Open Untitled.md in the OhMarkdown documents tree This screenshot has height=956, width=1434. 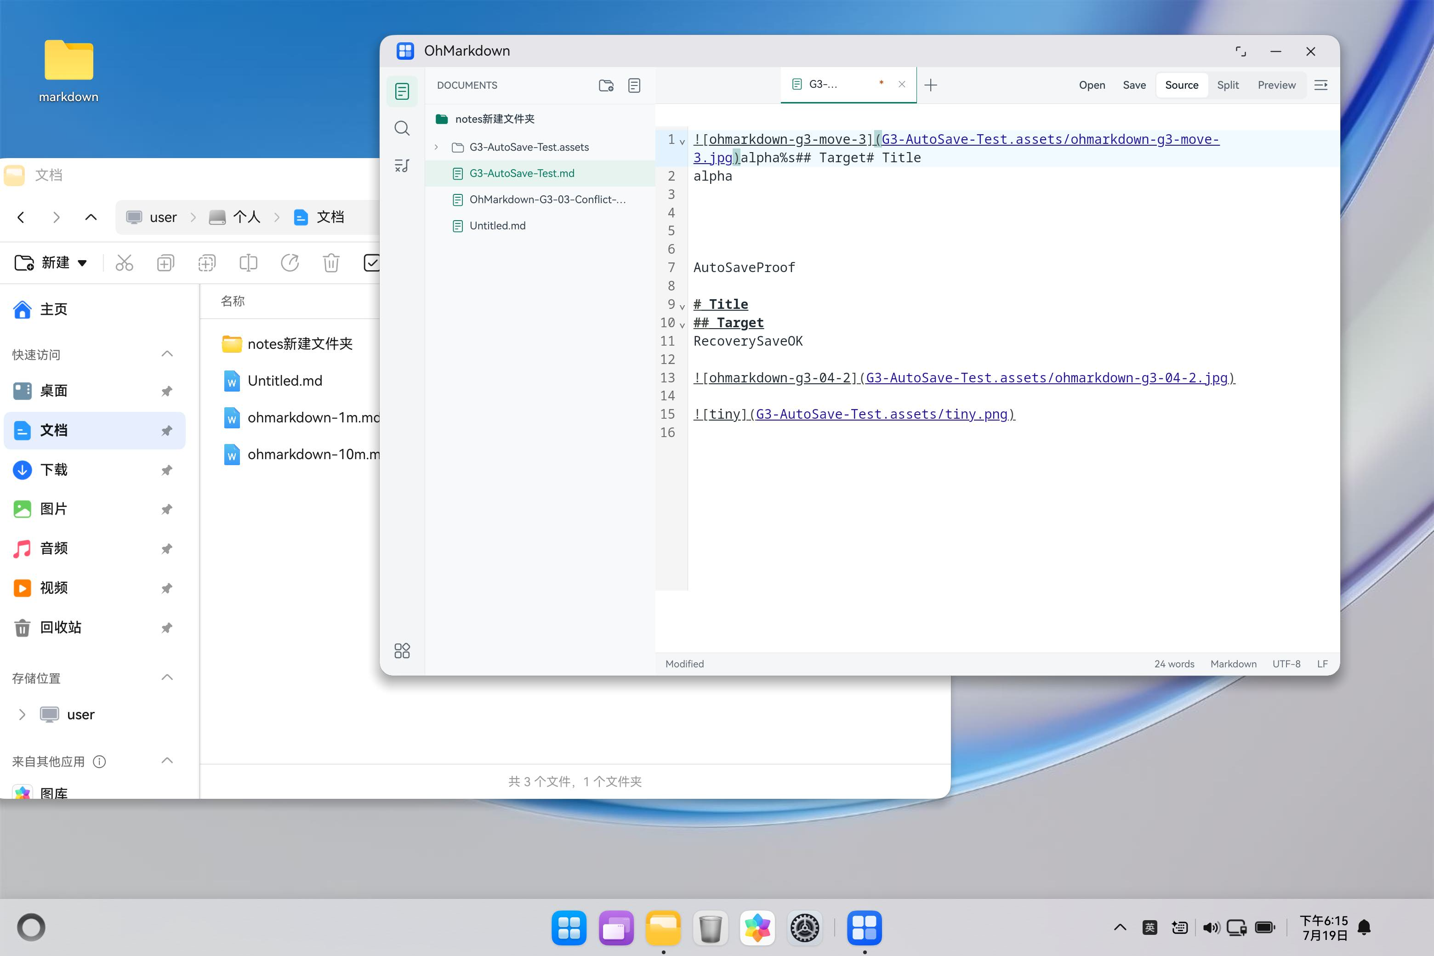540,226
